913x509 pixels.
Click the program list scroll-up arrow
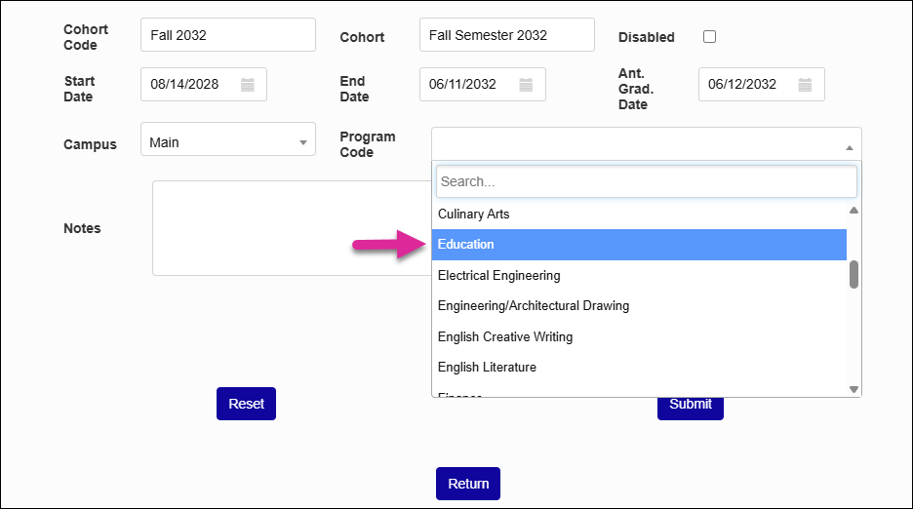pyautogui.click(x=853, y=211)
